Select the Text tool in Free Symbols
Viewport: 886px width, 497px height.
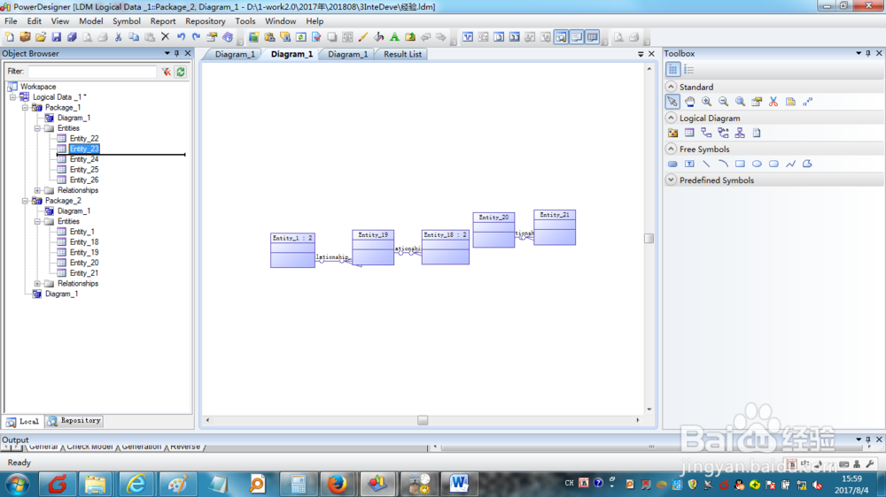pos(689,164)
